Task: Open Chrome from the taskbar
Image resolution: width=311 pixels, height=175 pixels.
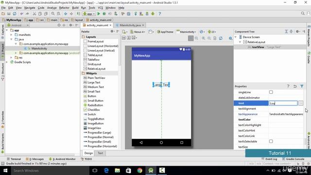Action: coord(139,171)
